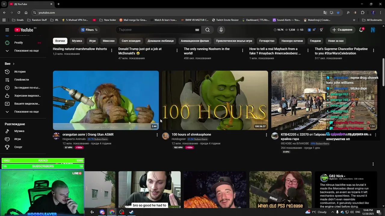
Task: Open the Emails bookmark folder
Action: tap(17, 20)
